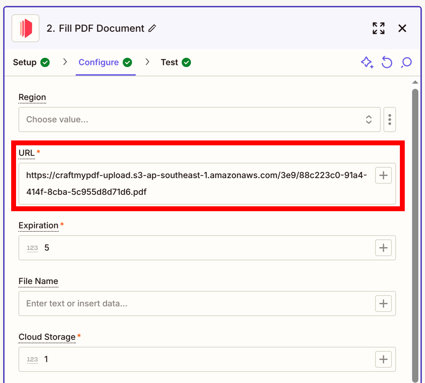Image resolution: width=425 pixels, height=383 pixels.
Task: Expand the step panel to full screen
Action: 378,28
